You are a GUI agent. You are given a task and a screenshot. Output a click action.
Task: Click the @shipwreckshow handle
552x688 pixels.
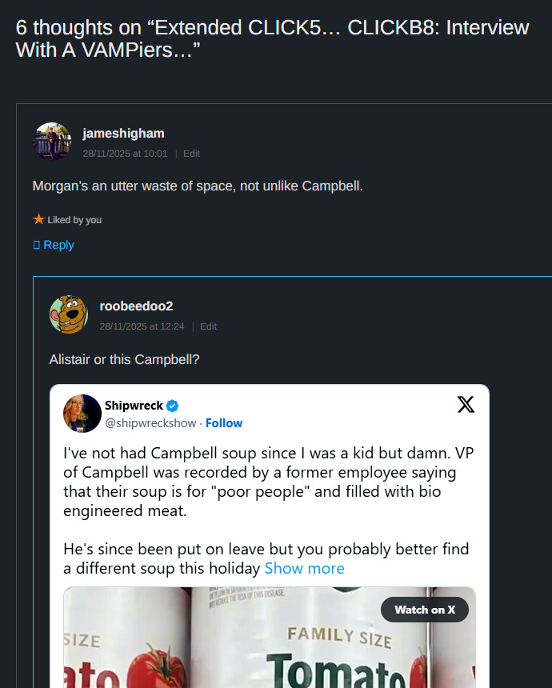pyautogui.click(x=152, y=423)
